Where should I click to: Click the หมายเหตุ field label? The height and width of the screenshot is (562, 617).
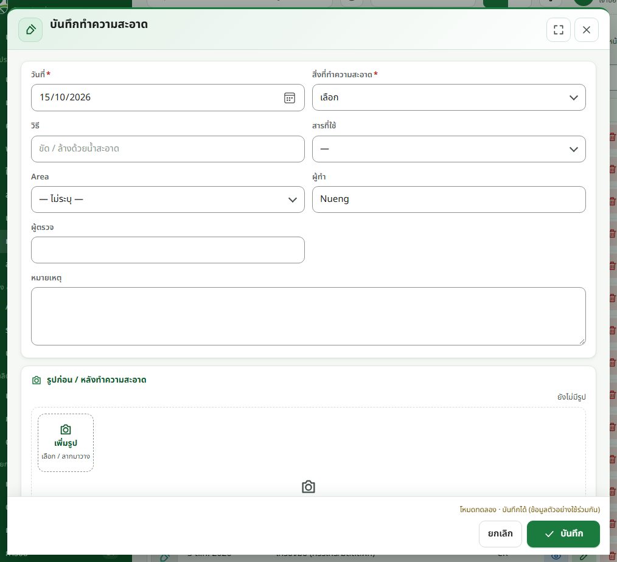[46, 278]
